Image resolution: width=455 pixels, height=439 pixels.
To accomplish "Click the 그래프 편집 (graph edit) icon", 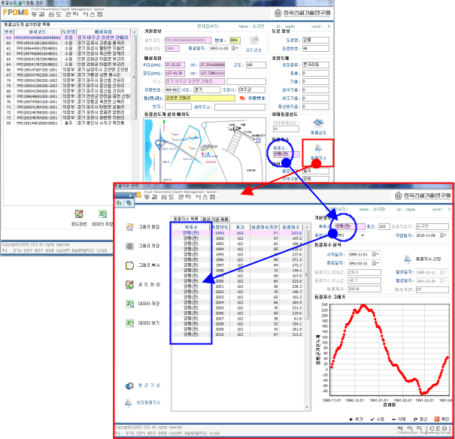I will (x=129, y=227).
